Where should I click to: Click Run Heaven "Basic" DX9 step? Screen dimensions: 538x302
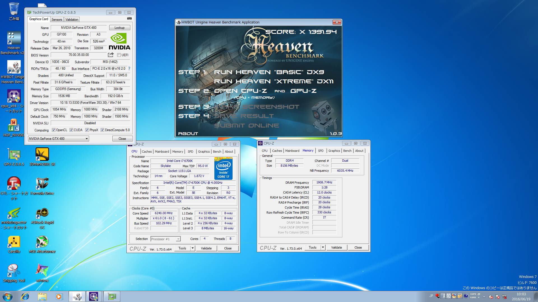(269, 72)
